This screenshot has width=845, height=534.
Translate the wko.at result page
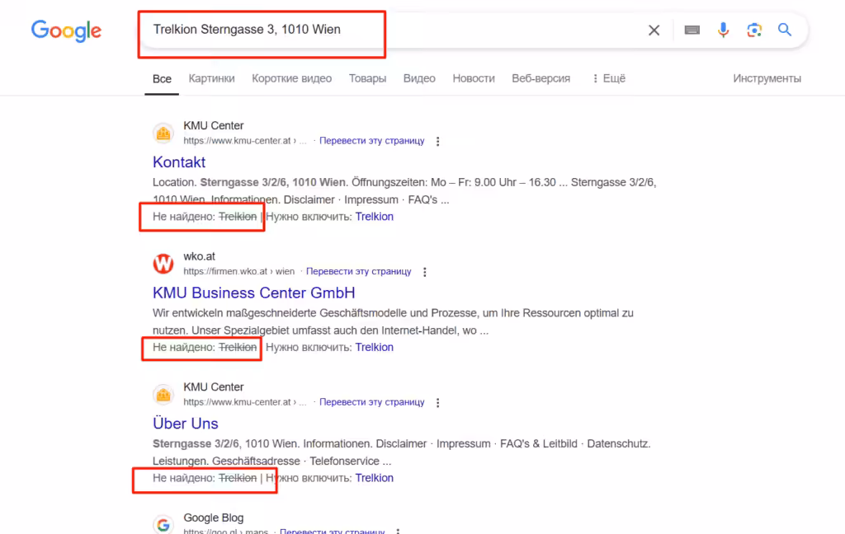pos(358,271)
